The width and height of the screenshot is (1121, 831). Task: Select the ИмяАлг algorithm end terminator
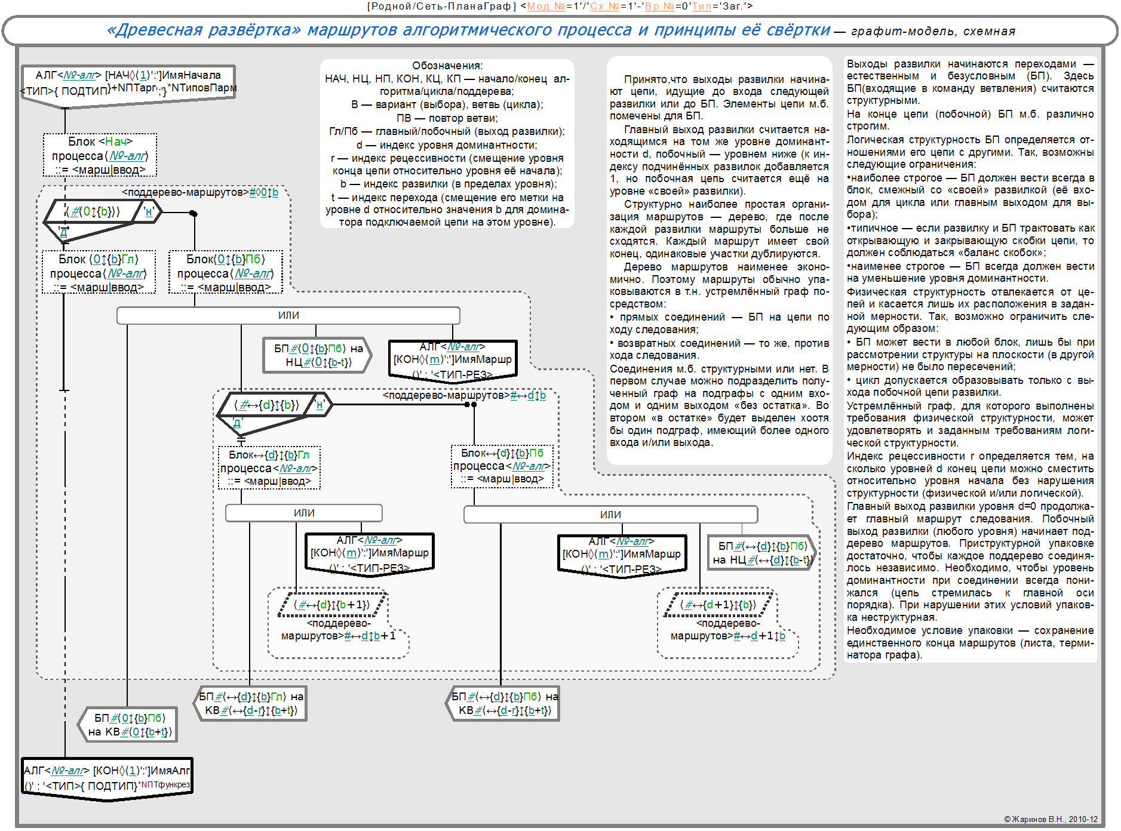[108, 778]
